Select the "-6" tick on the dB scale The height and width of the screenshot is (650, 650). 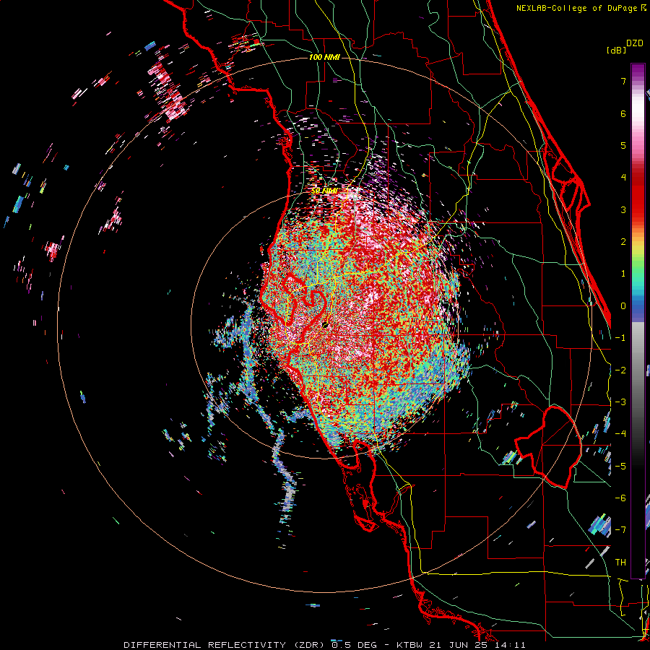[x=620, y=498]
